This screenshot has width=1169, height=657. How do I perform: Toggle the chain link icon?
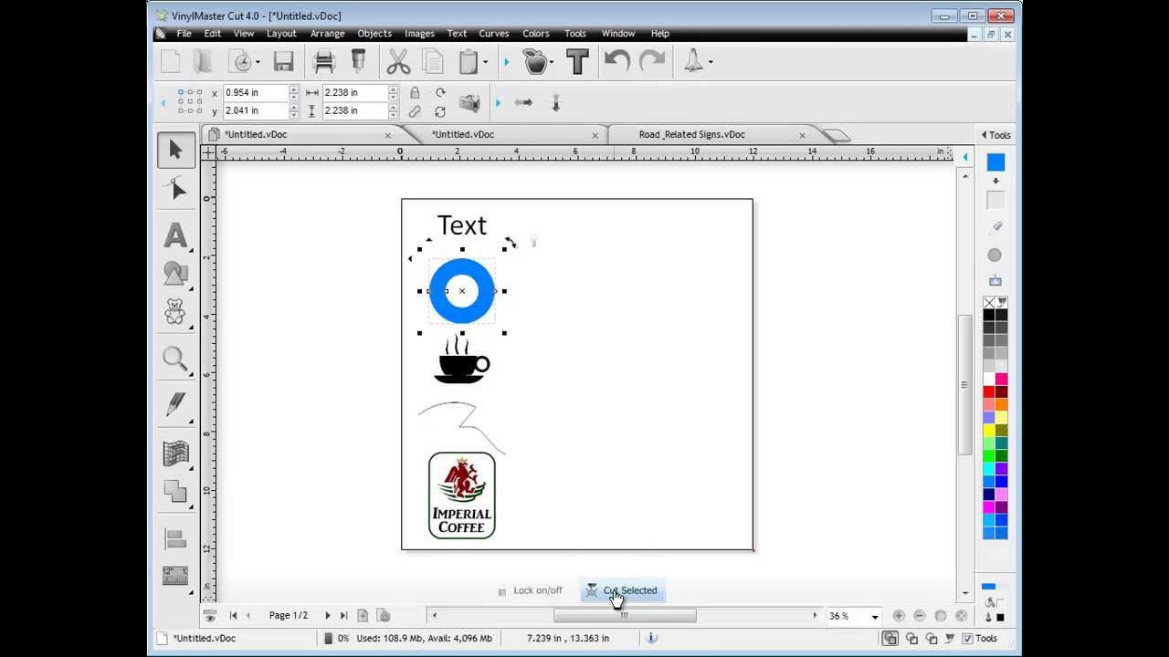pos(415,111)
